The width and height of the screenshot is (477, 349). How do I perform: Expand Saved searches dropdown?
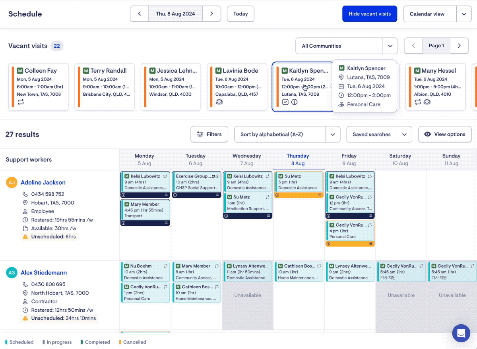404,135
